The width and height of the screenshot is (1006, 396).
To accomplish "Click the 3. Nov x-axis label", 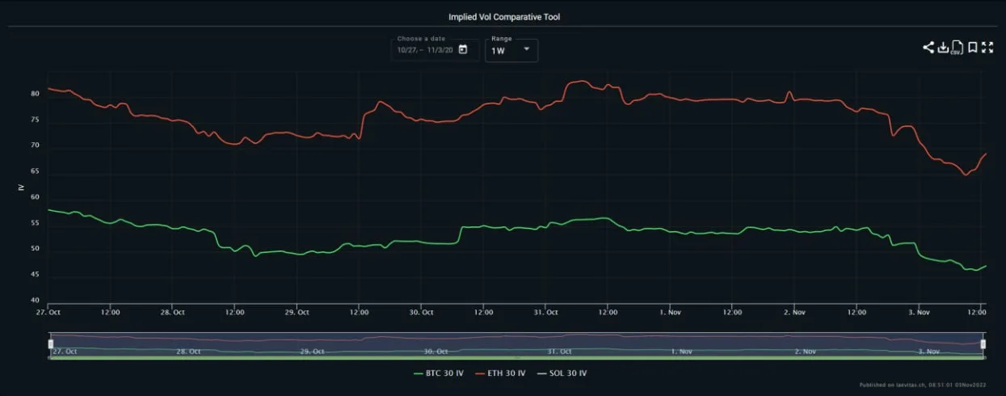I will pos(920,311).
